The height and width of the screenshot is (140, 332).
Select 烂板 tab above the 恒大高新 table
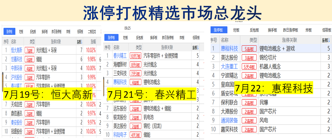pyautogui.click(x=21, y=32)
